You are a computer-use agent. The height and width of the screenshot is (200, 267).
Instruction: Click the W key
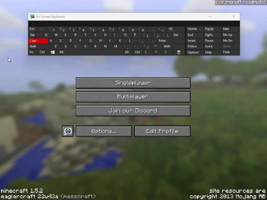[58, 35]
